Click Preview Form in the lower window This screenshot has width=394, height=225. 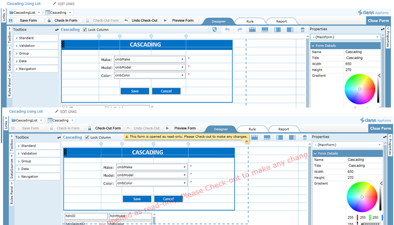pos(182,128)
